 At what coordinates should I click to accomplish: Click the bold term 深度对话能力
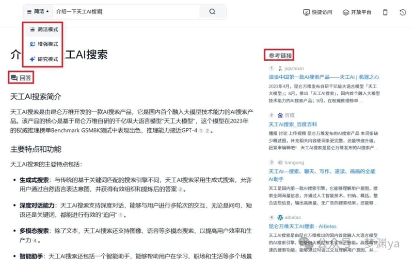(37, 205)
